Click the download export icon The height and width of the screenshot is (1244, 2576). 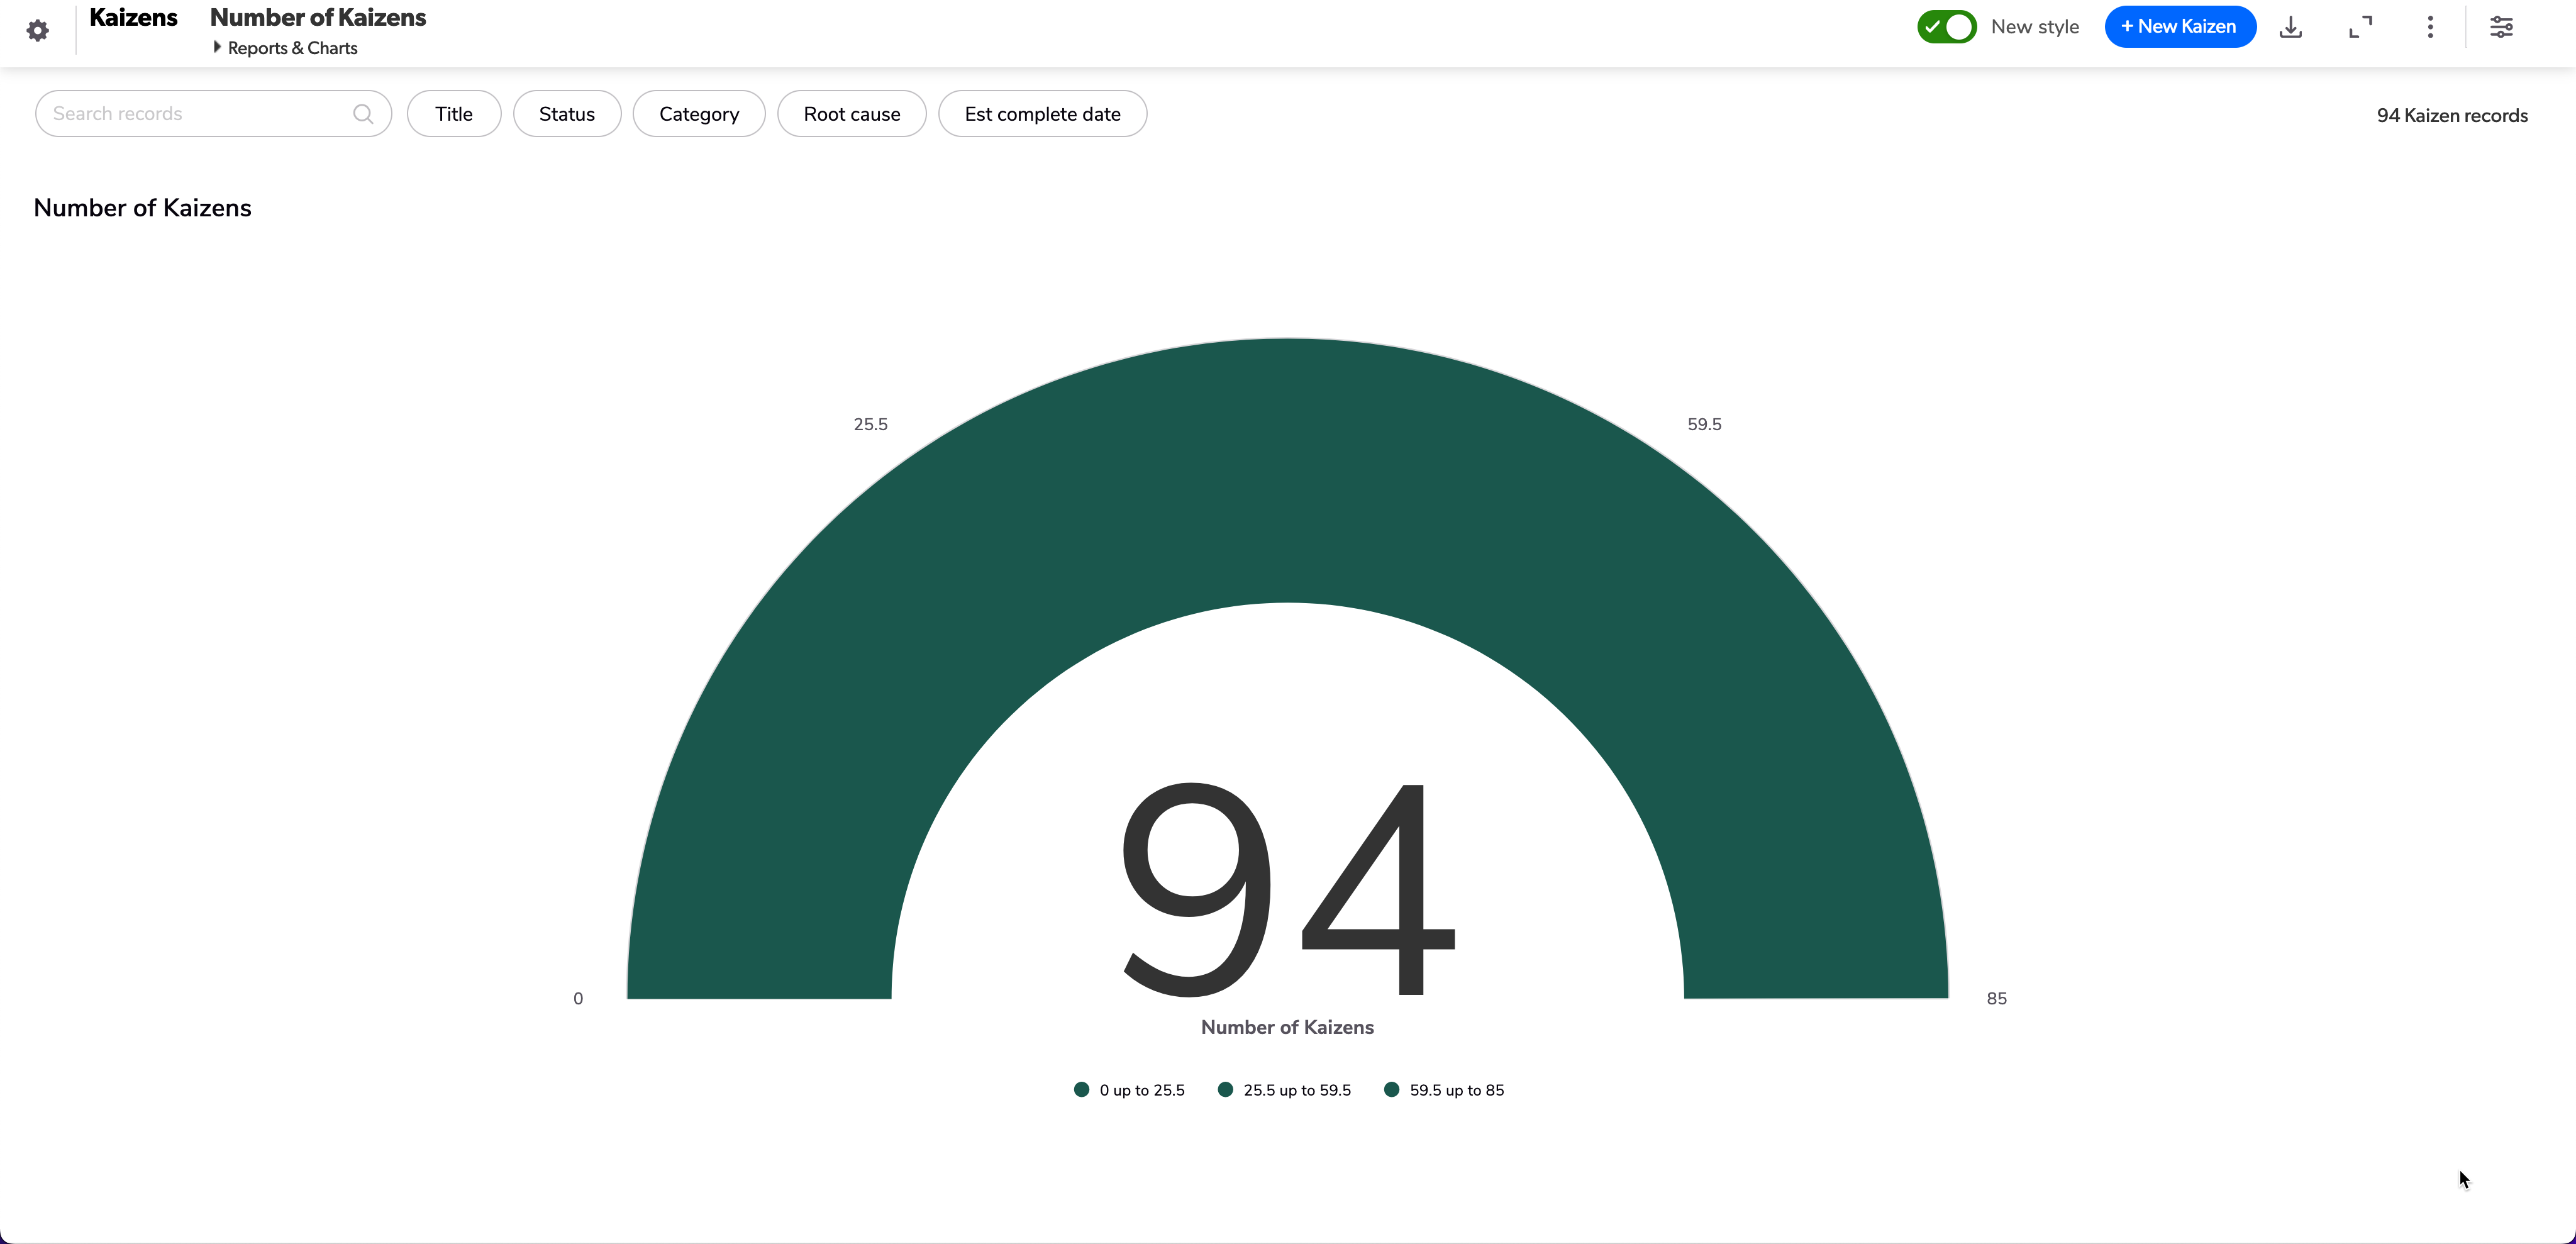coord(2290,27)
